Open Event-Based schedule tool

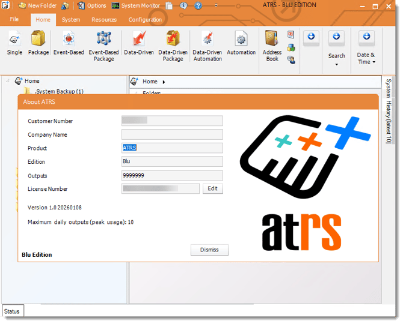69,43
